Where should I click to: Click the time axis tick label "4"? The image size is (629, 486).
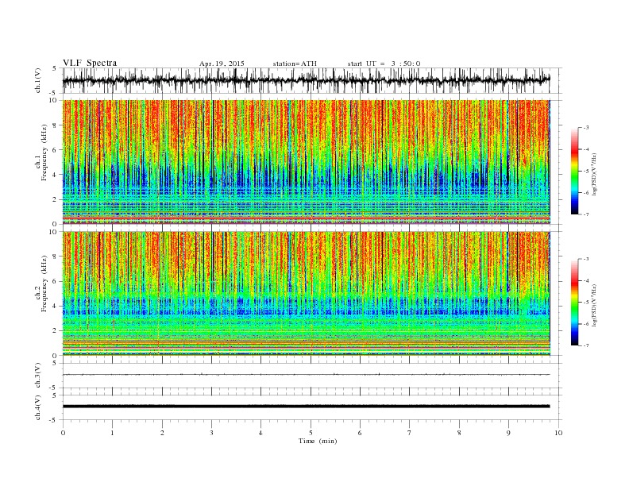point(260,433)
